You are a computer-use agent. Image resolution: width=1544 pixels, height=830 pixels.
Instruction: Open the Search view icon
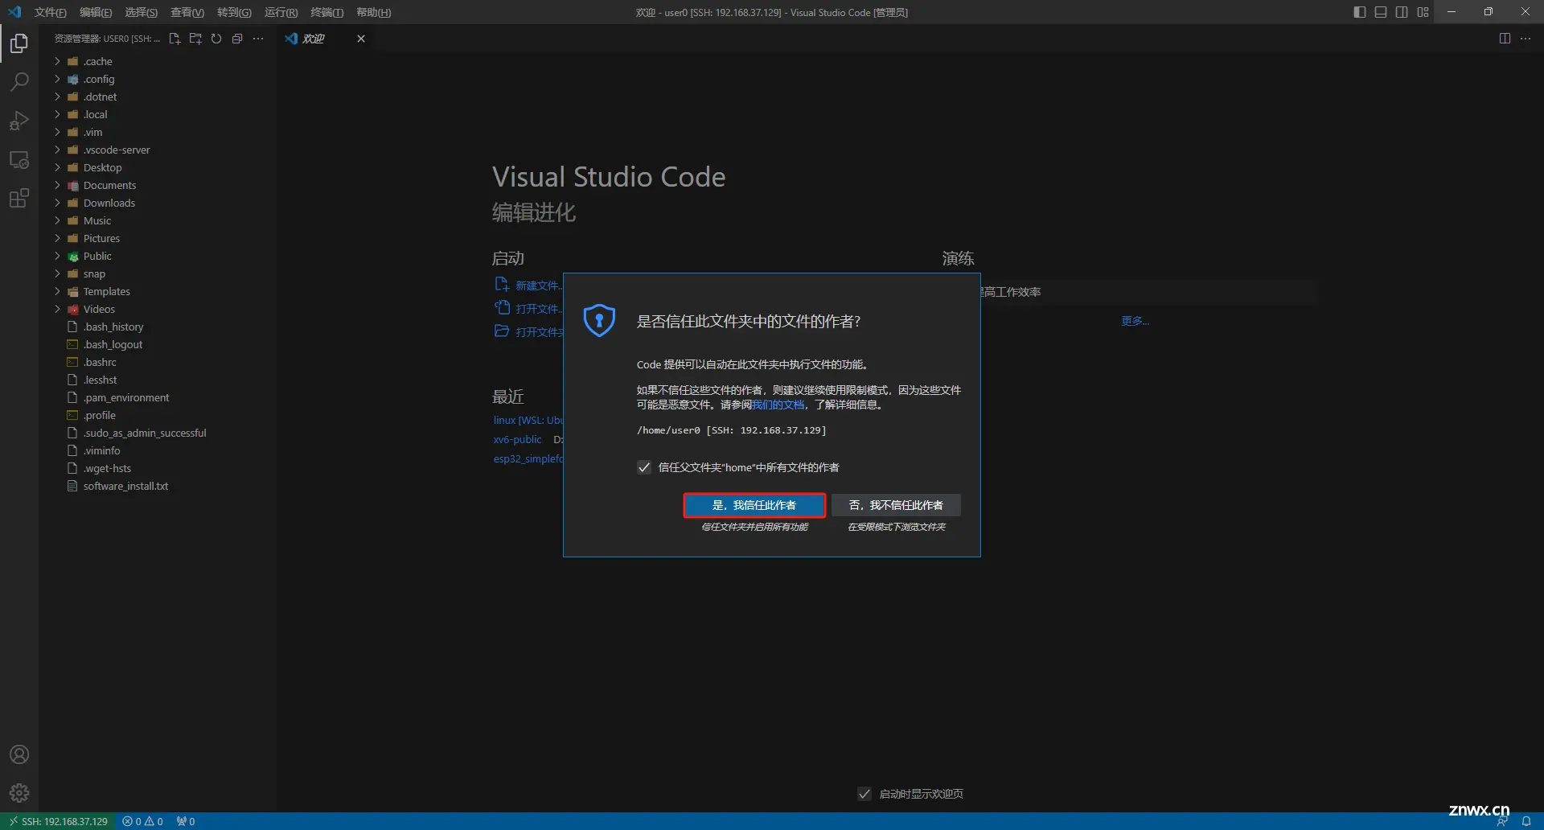[19, 82]
